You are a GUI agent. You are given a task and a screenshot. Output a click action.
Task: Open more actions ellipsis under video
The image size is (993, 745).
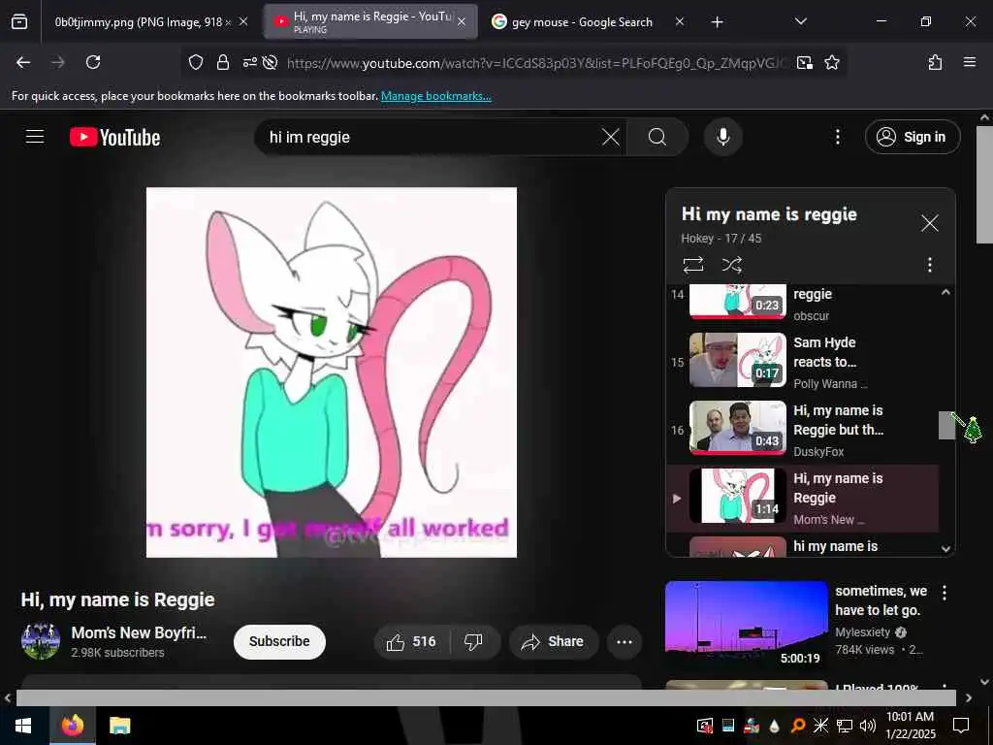click(x=625, y=642)
